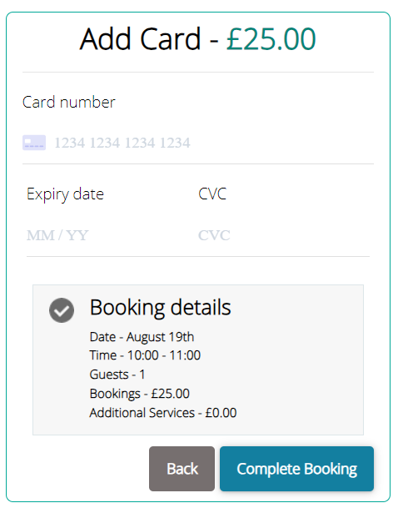Image resolution: width=398 pixels, height=508 pixels.
Task: Click the Expiry date label
Action: click(65, 194)
